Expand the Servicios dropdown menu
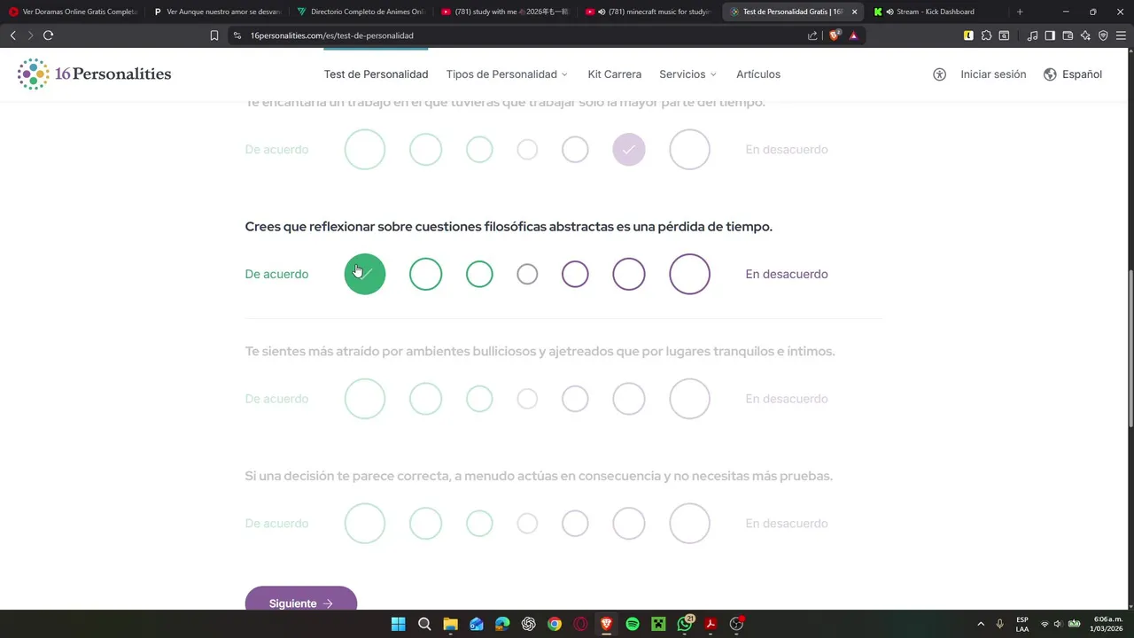The image size is (1134, 638). click(x=687, y=74)
